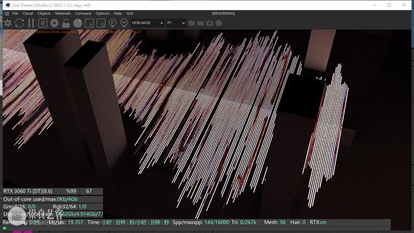Enable the render region tool

pos(90,23)
